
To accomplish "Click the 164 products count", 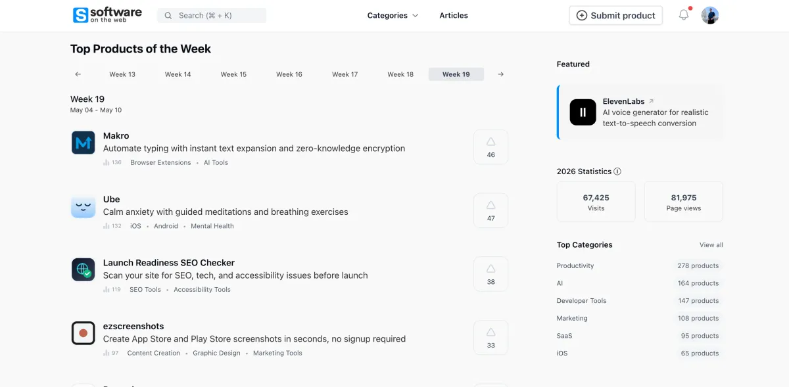I will 698,283.
